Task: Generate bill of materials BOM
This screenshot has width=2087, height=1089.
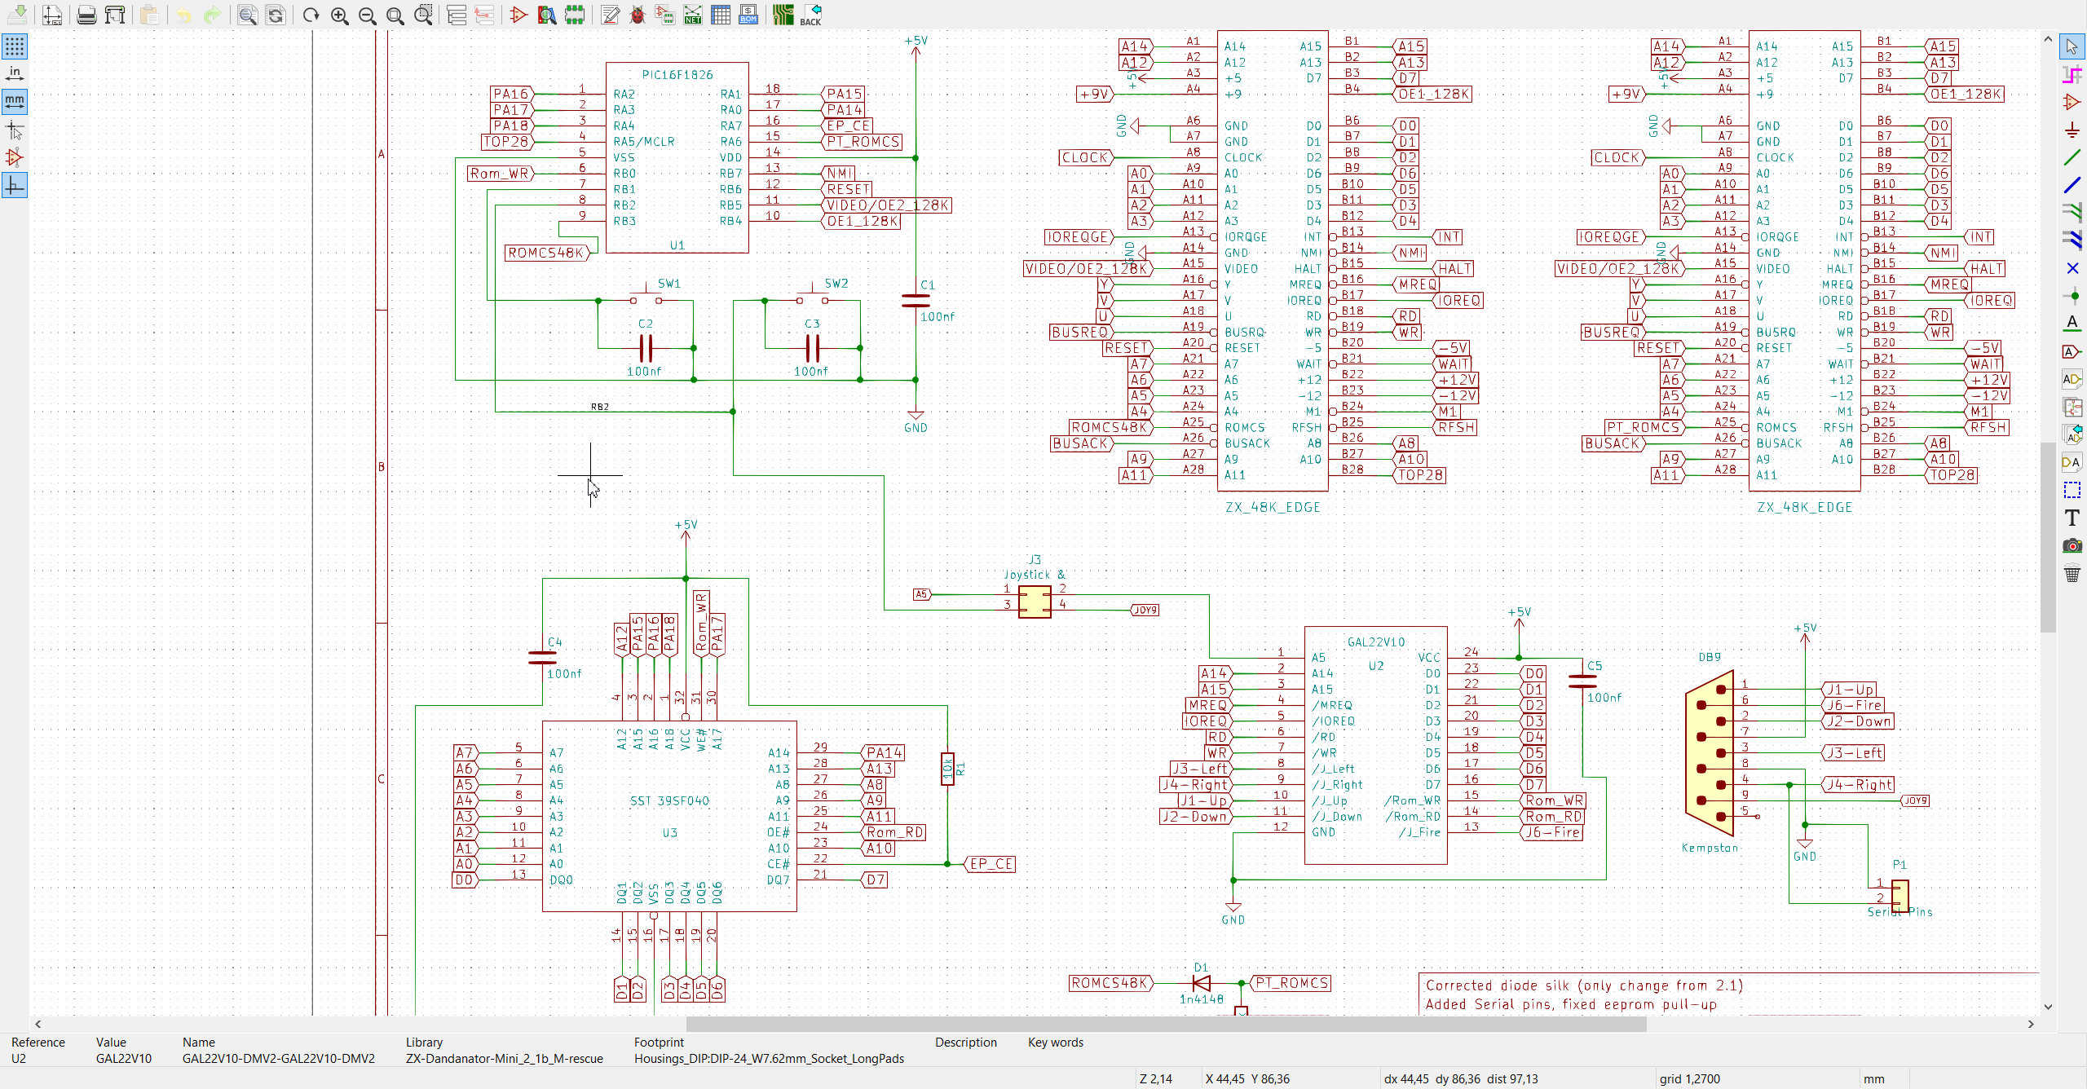Action: (748, 14)
